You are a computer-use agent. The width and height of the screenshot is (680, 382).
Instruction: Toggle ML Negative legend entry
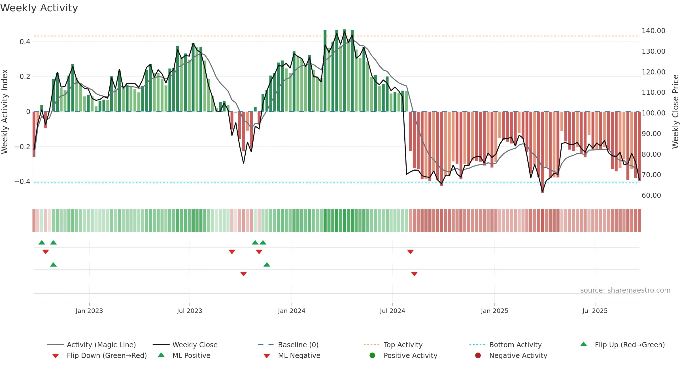pos(292,355)
